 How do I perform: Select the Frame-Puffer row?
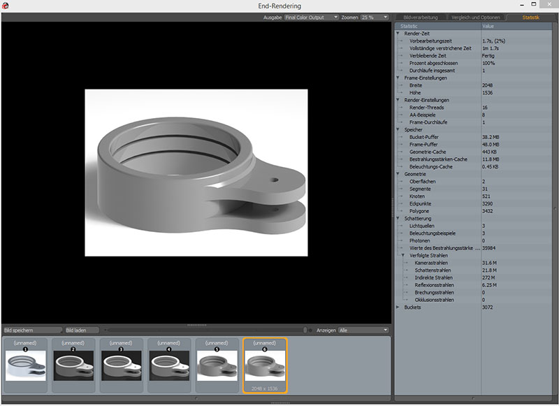[474, 145]
